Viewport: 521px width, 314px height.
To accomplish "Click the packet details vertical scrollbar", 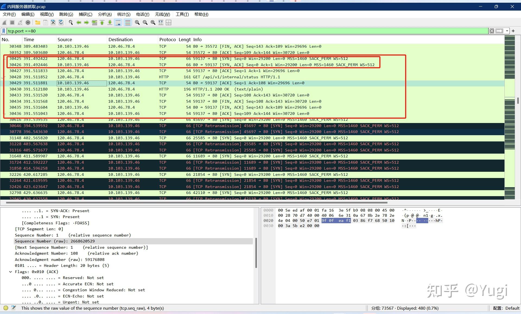I will (256, 253).
